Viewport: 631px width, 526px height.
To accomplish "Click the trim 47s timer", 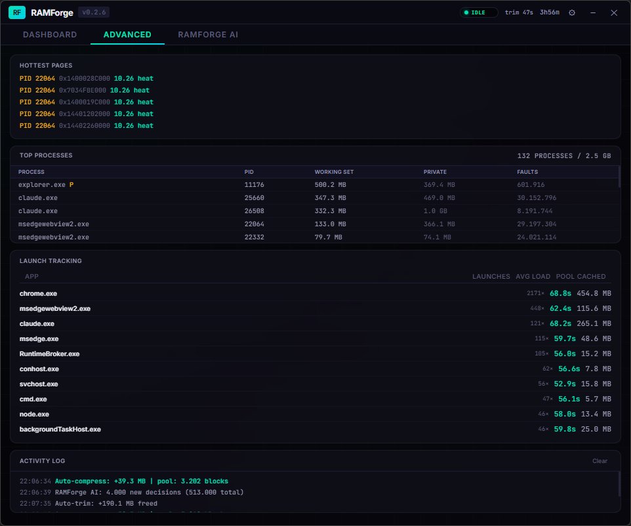I will (519, 12).
